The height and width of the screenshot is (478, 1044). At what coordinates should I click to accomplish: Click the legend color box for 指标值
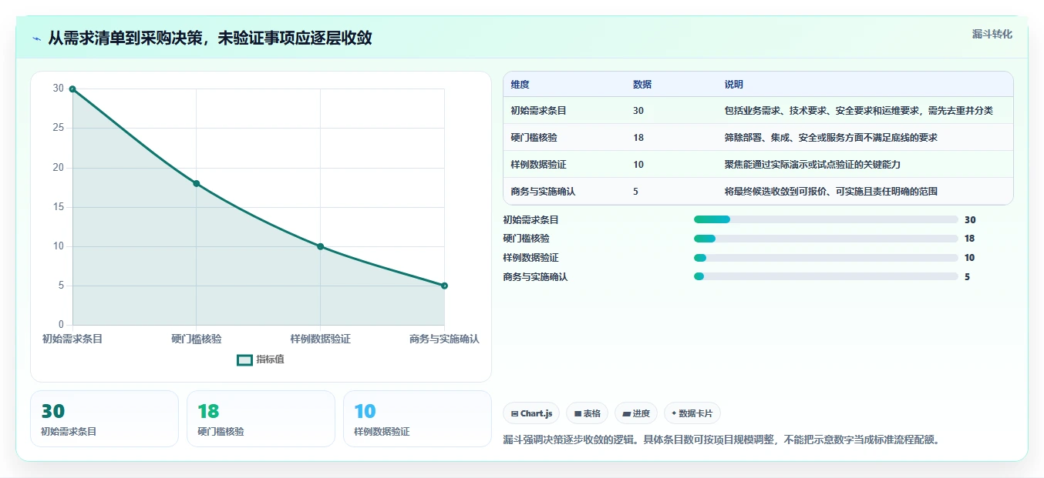tap(244, 359)
